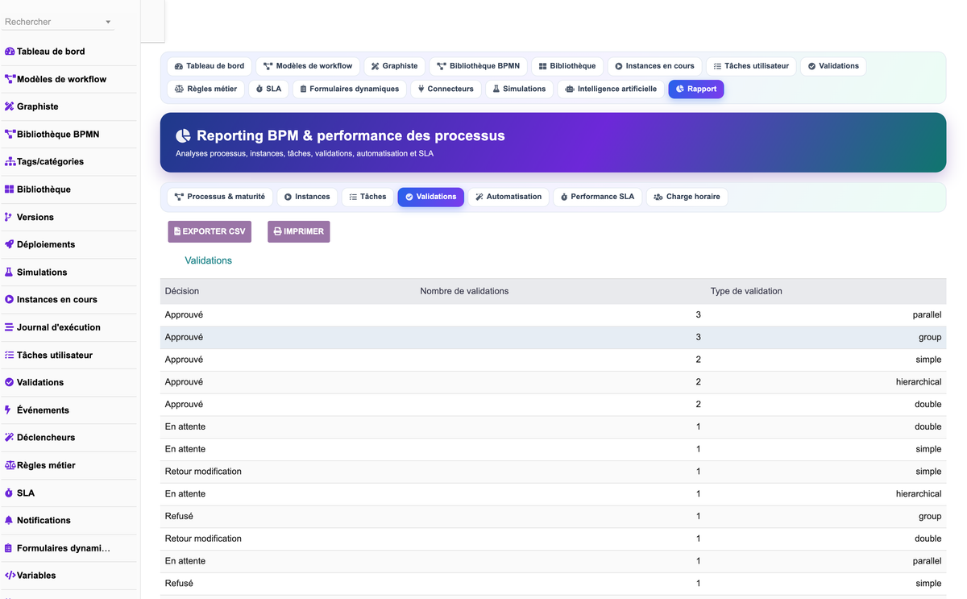Click the Formulaires dynamiques sidebar clipboard icon
The width and height of the screenshot is (967, 599).
9,548
